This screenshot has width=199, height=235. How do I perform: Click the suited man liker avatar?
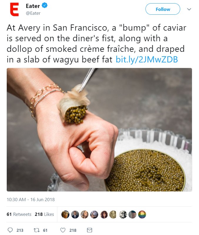click(x=75, y=214)
